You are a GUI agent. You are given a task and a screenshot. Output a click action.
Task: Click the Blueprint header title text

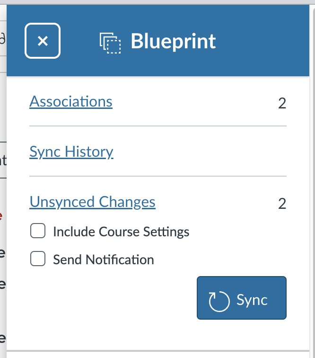173,41
